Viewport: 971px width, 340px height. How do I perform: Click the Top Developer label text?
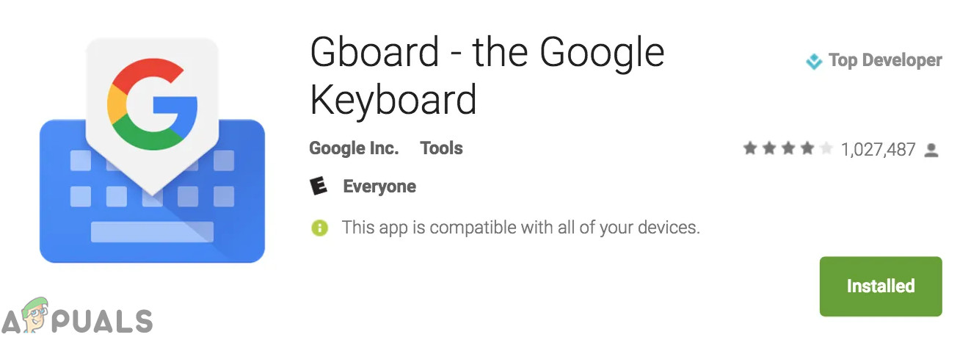885,60
